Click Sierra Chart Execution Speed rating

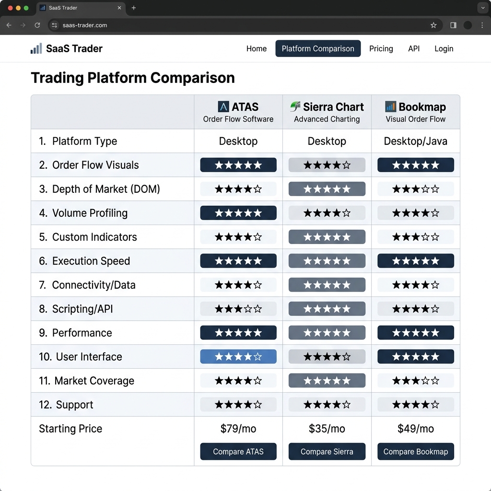pyautogui.click(x=327, y=260)
